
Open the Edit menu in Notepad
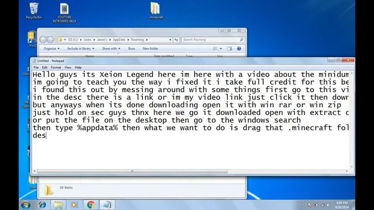44,68
